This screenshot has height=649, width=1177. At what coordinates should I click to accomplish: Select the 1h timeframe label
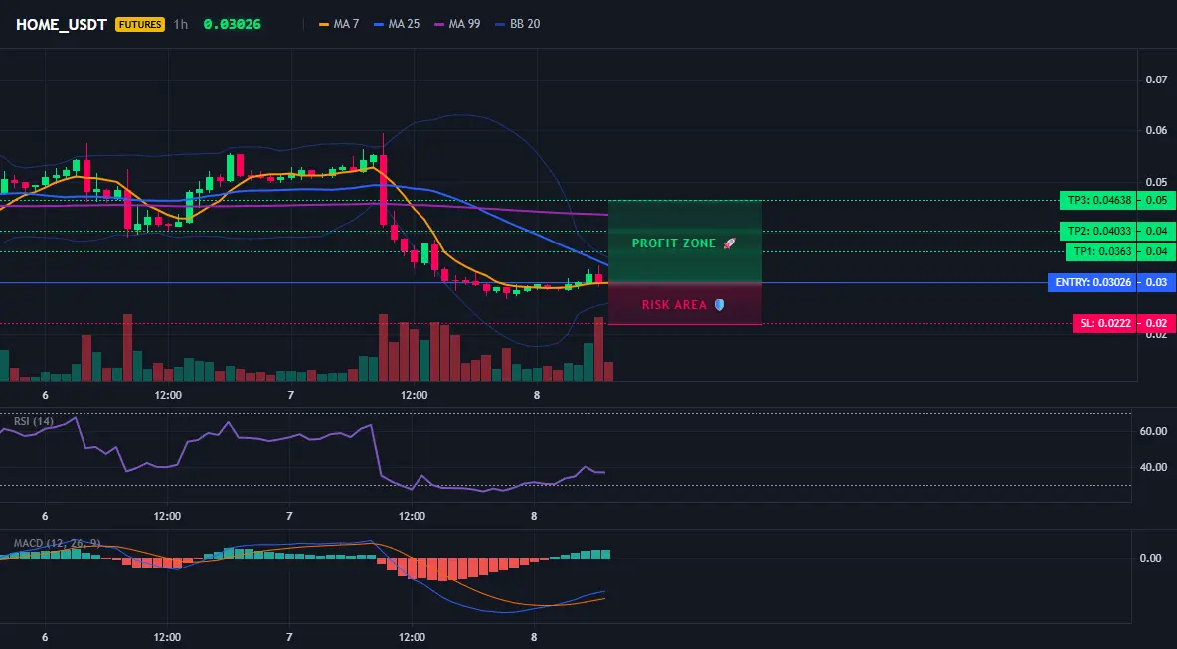point(180,24)
